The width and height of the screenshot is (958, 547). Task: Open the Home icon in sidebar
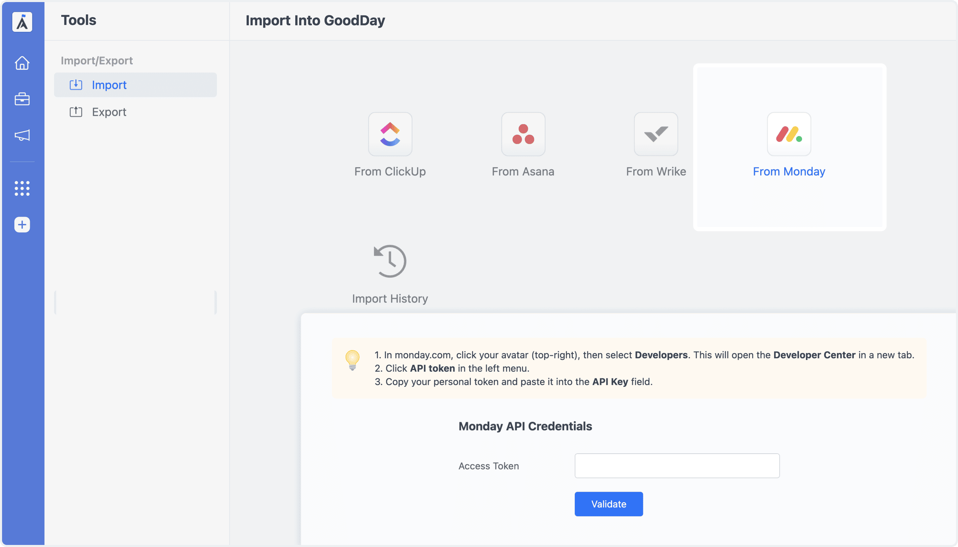pos(22,63)
